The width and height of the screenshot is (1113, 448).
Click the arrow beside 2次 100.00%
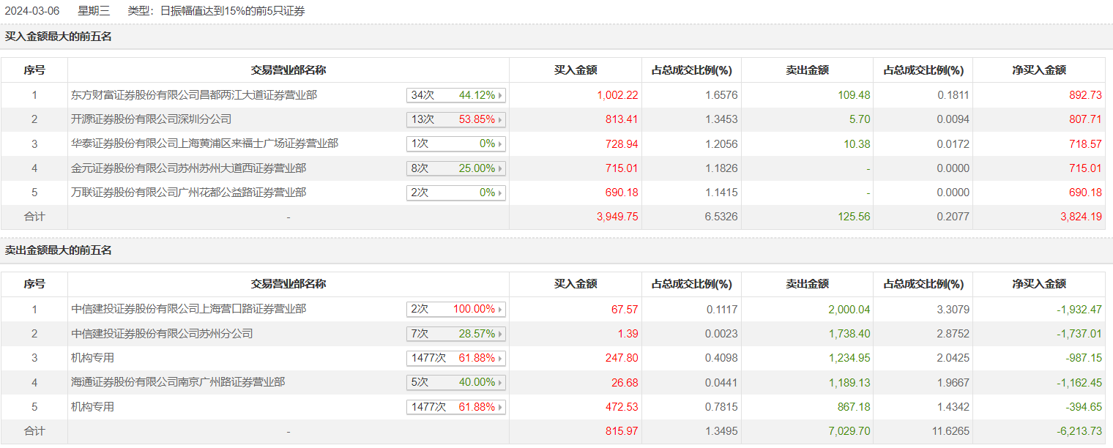pyautogui.click(x=501, y=310)
